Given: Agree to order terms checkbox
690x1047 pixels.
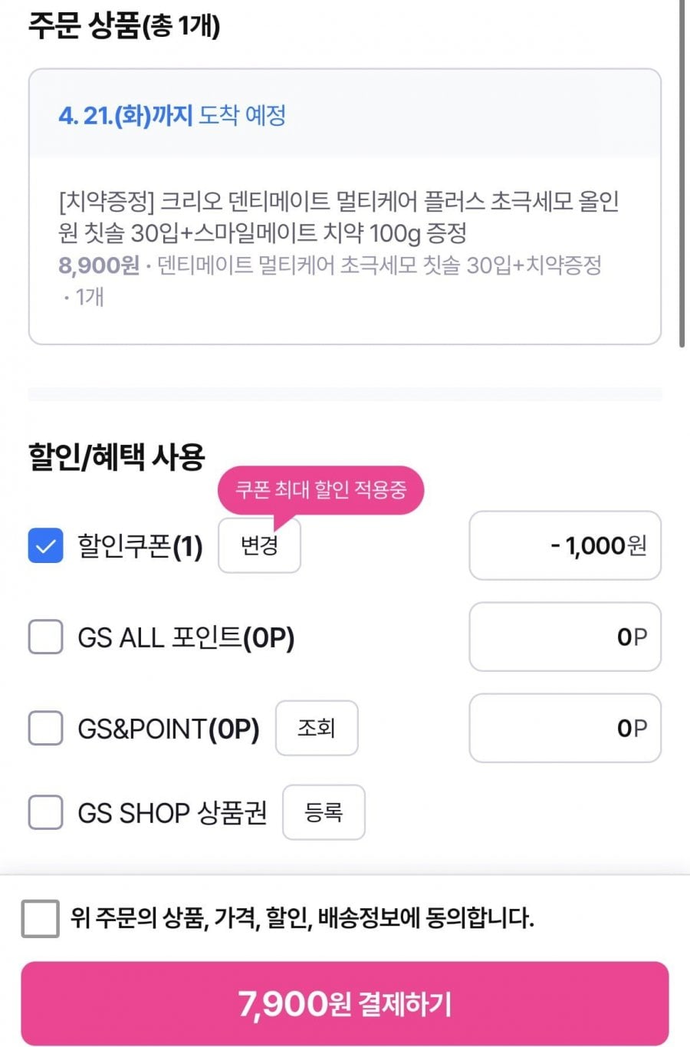Looking at the screenshot, I should [x=41, y=918].
